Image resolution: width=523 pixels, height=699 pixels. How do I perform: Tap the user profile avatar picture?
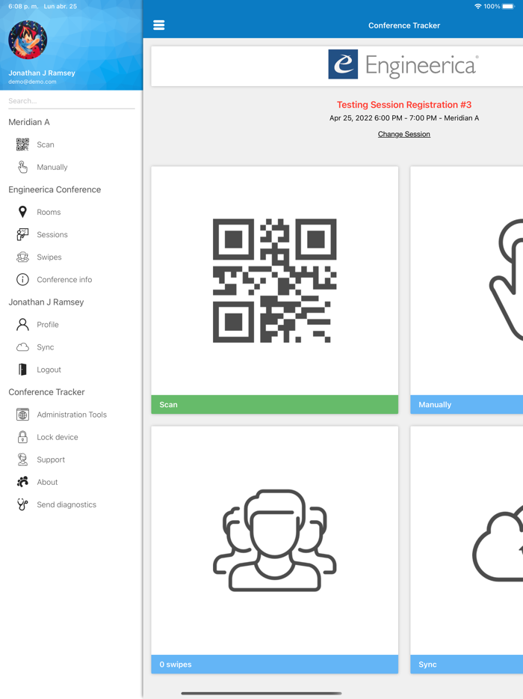click(x=28, y=40)
